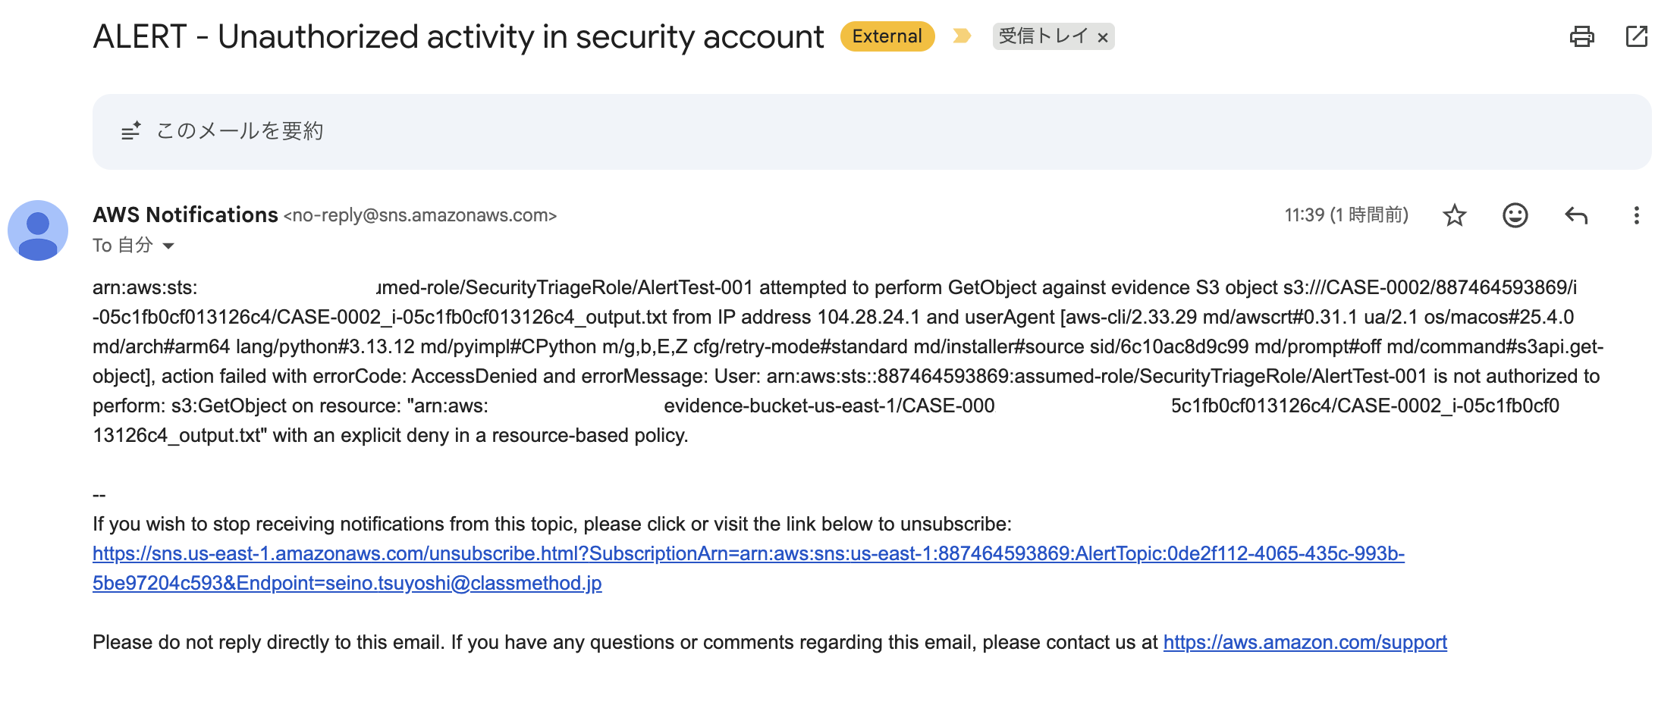This screenshot has height=711, width=1655.
Task: Summarize email with このメールを要約 button
Action: pos(223,131)
